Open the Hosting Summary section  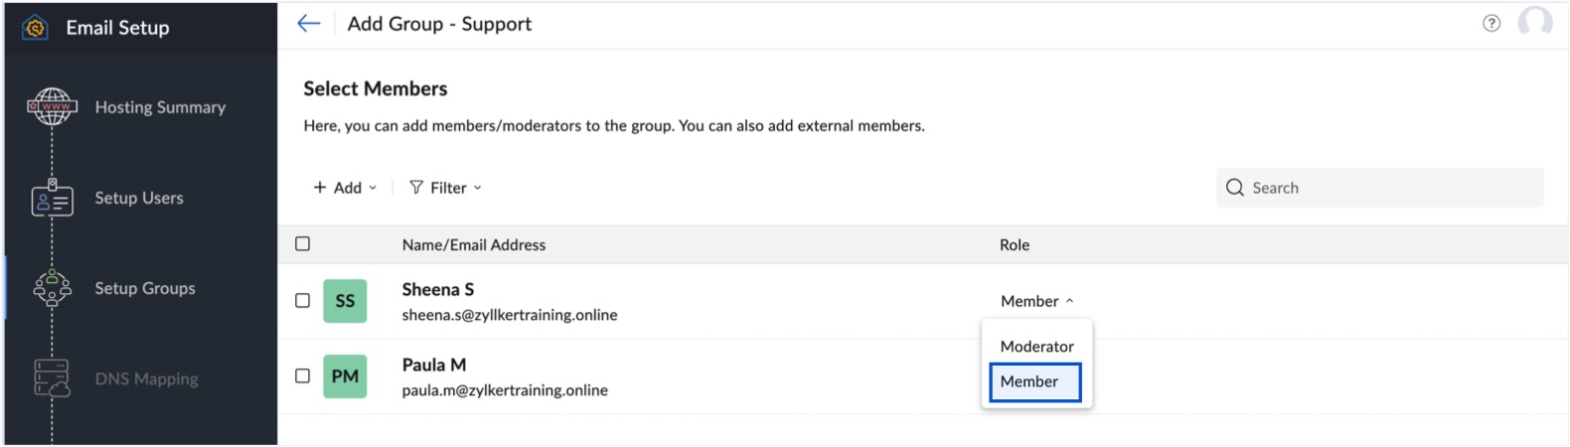coord(160,107)
